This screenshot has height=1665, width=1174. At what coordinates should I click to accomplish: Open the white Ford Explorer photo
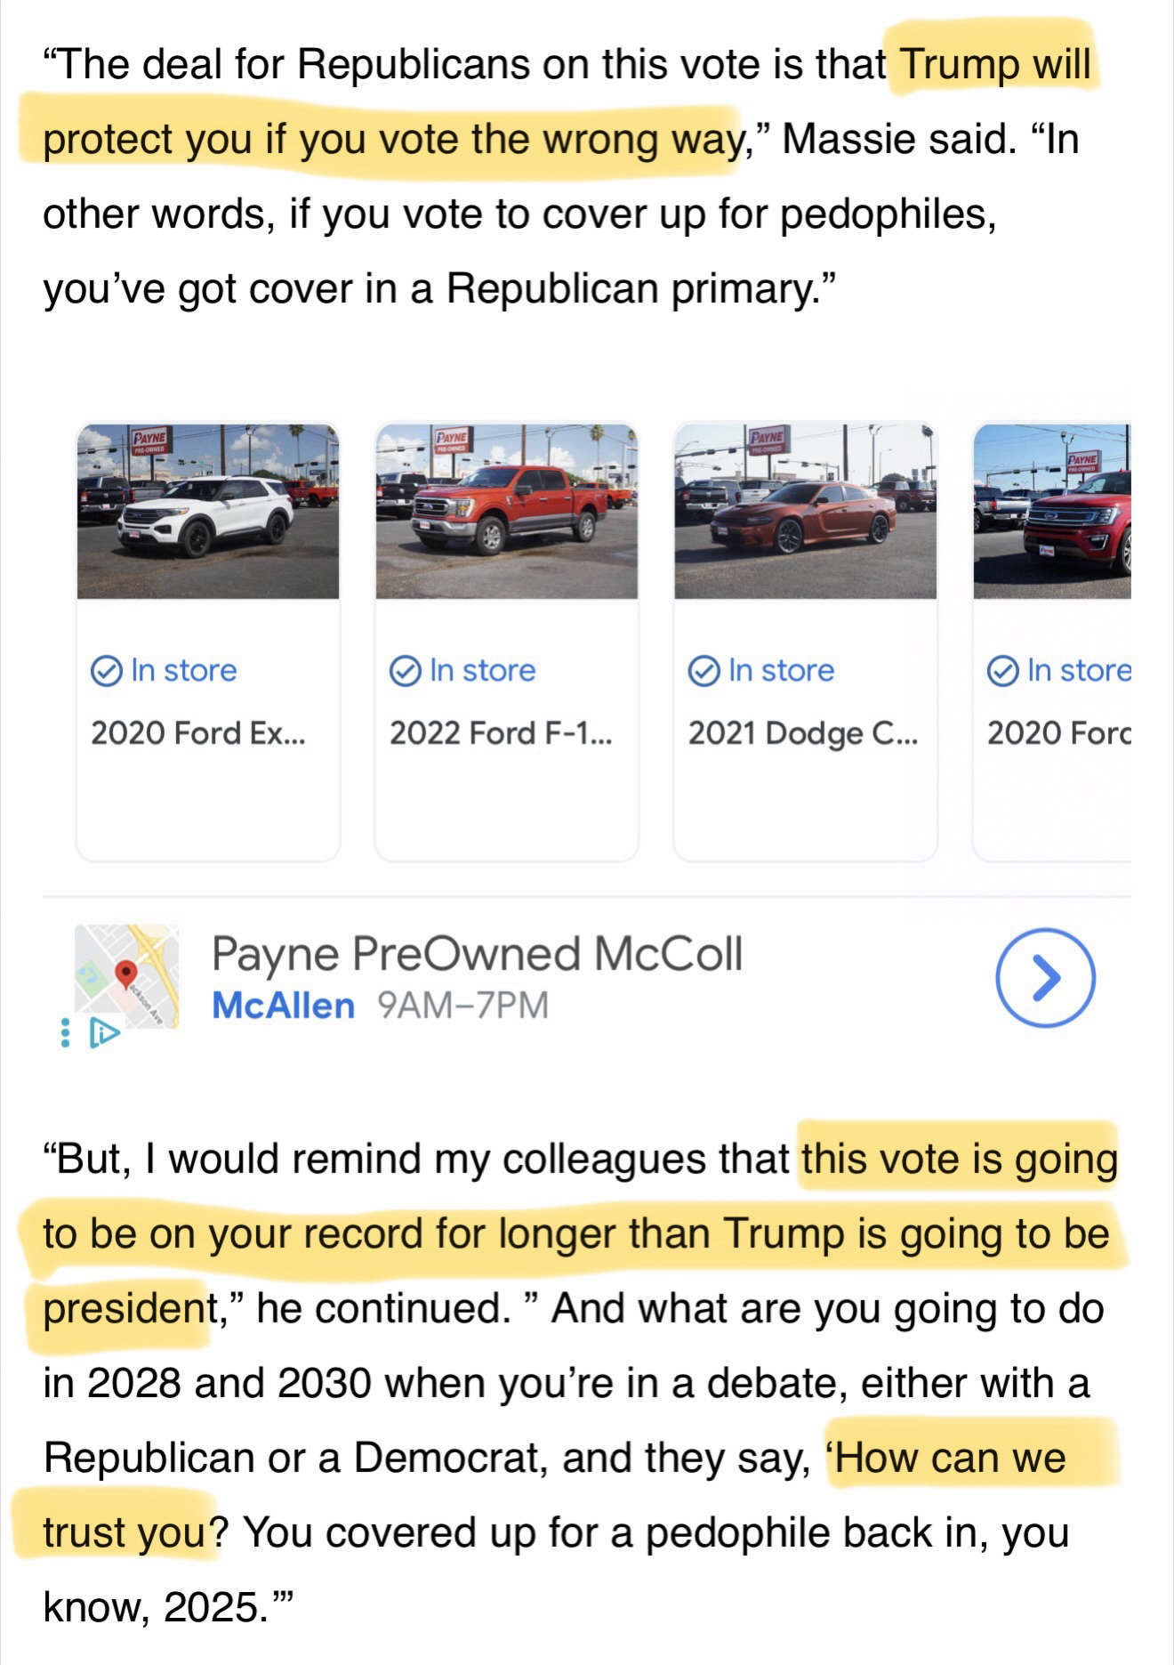coord(208,512)
